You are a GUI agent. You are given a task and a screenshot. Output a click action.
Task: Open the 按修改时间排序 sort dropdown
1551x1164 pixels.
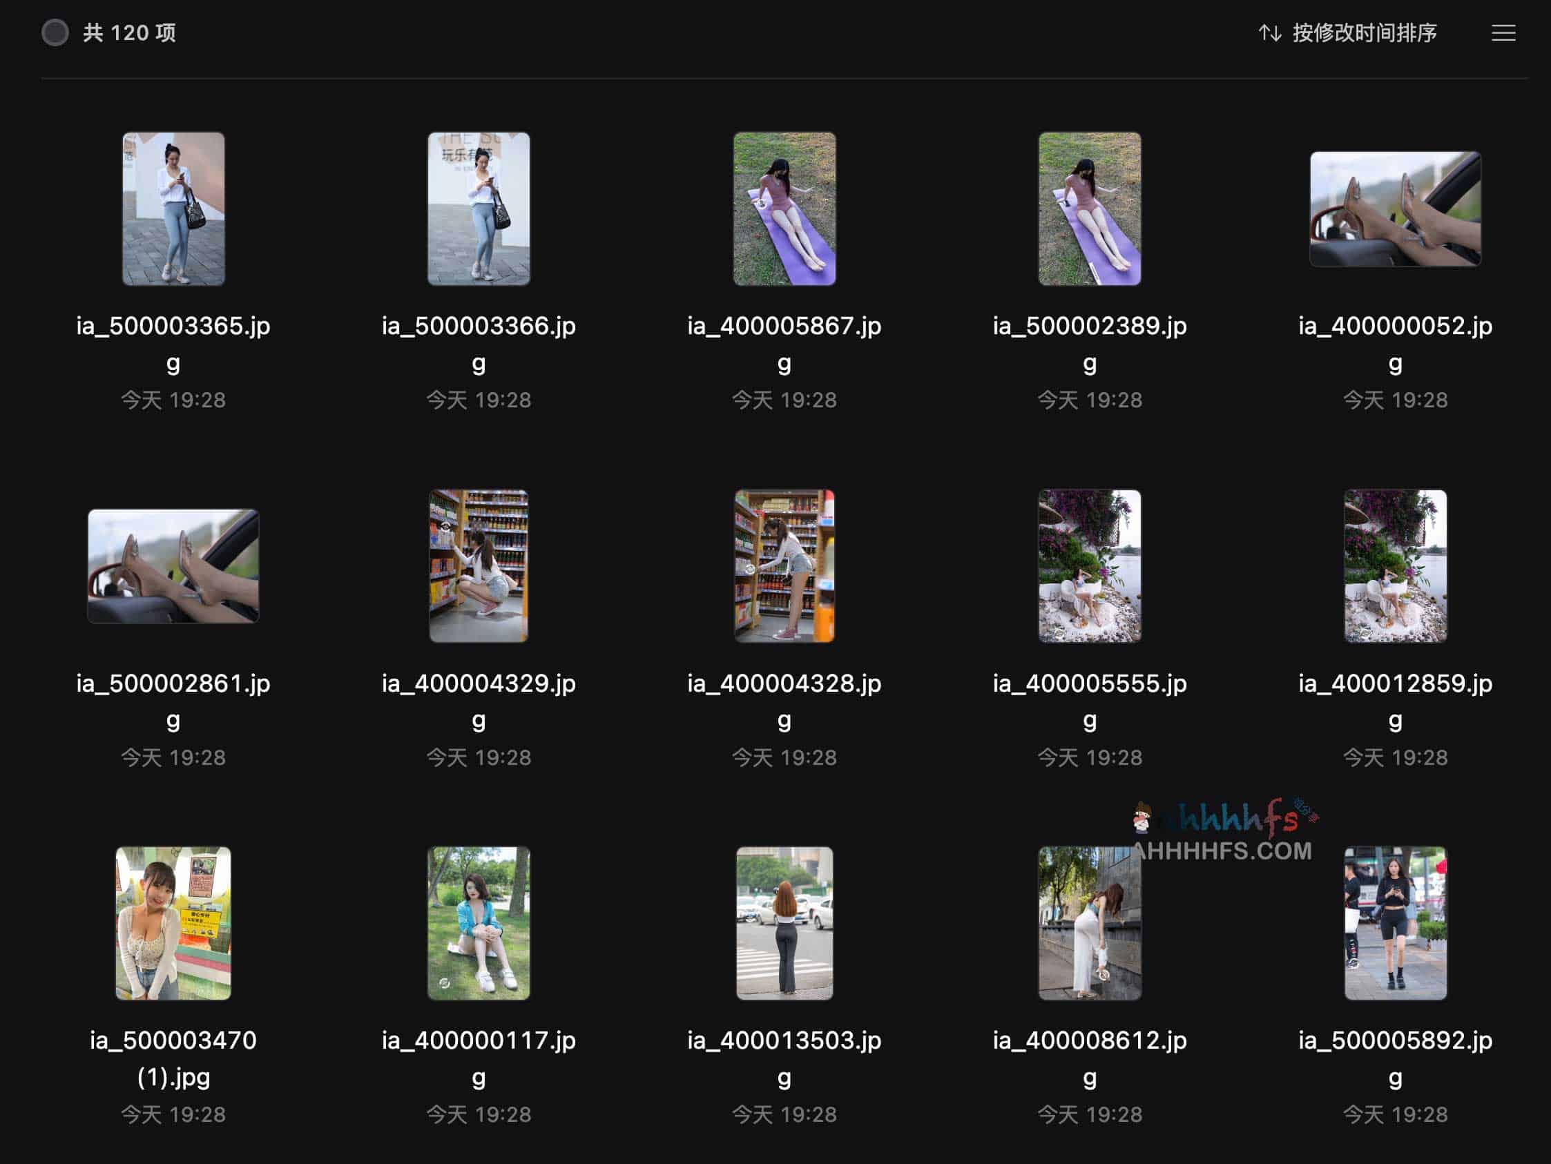point(1364,33)
